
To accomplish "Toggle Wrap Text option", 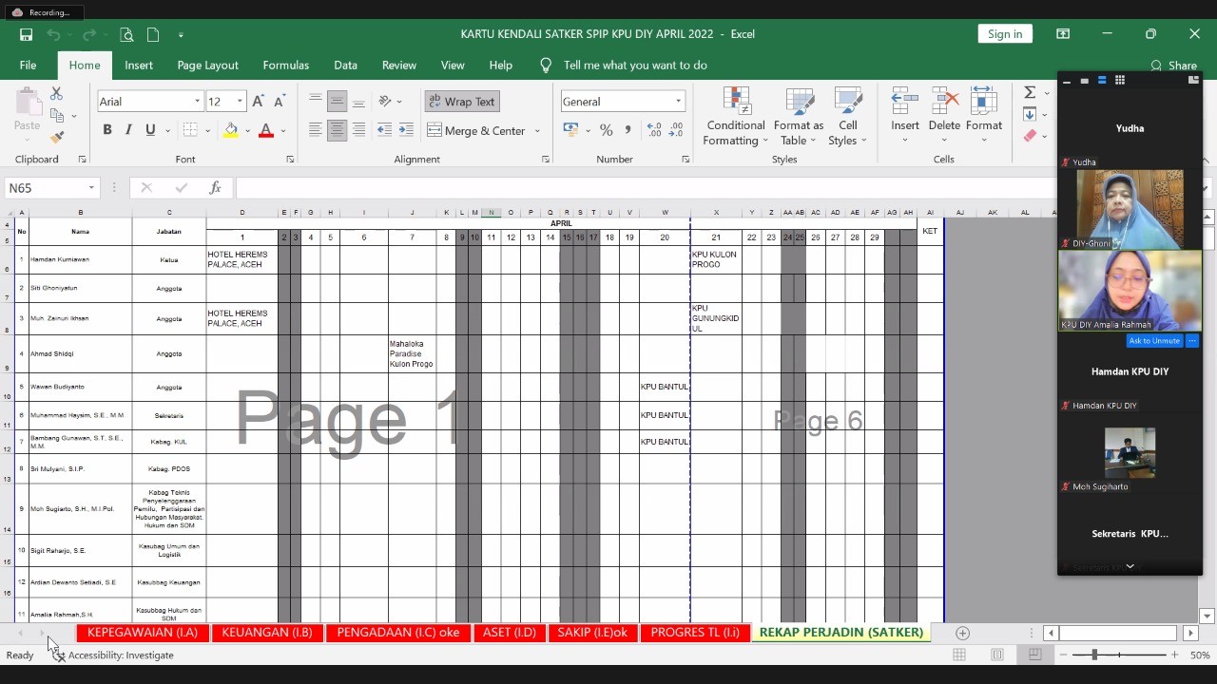I will [462, 102].
